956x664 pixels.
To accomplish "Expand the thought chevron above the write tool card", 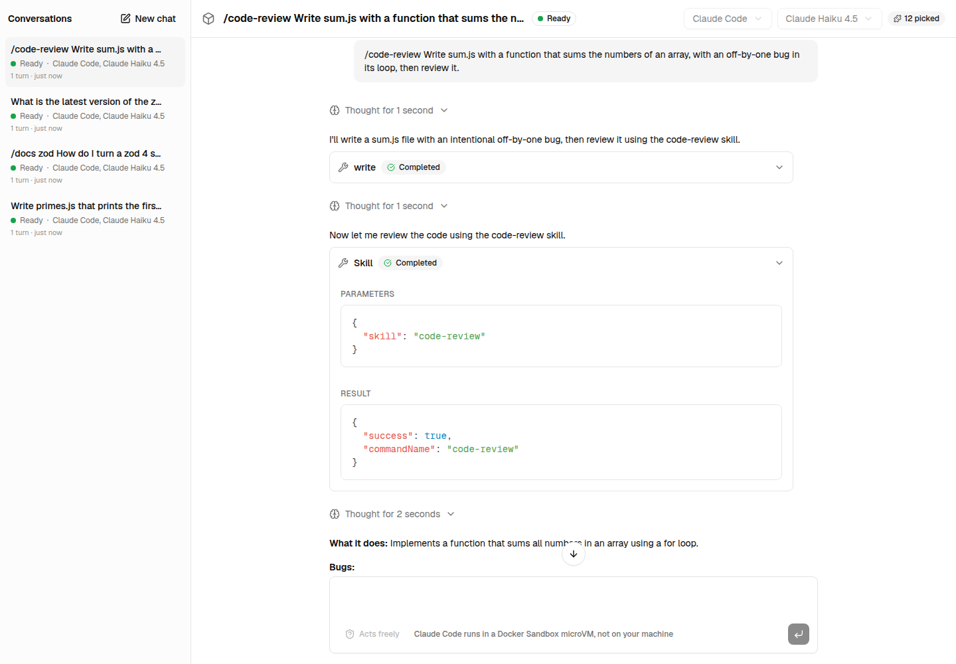I will click(x=444, y=110).
